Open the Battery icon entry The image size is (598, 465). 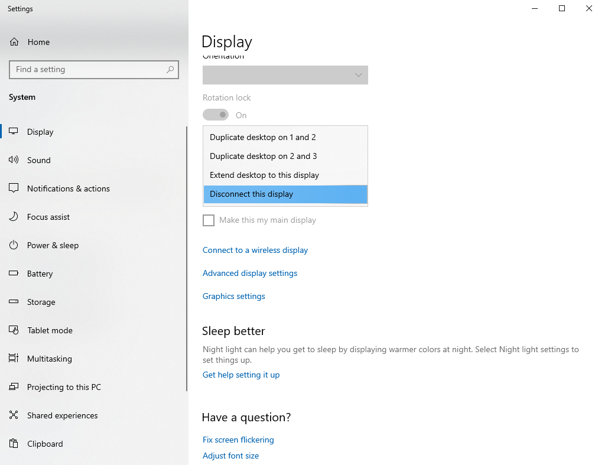point(14,274)
